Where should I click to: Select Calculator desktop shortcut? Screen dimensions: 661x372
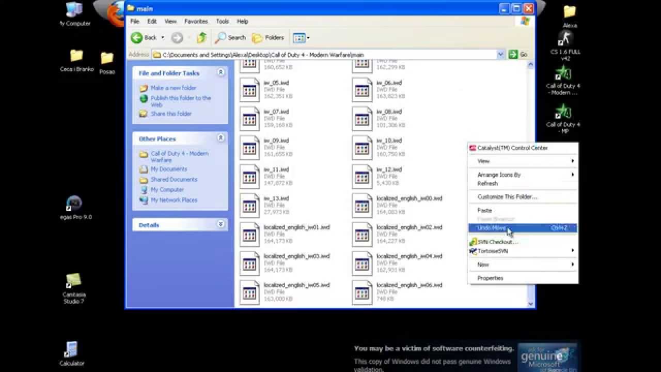pyautogui.click(x=72, y=353)
